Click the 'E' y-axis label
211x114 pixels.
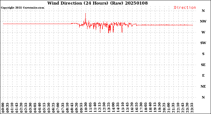[x=203, y=75]
